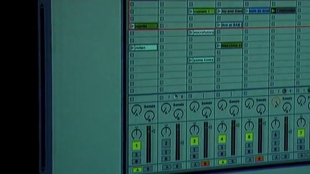Arm track 1 for recording
Screen dimensions: 310x174
(x=137, y=161)
